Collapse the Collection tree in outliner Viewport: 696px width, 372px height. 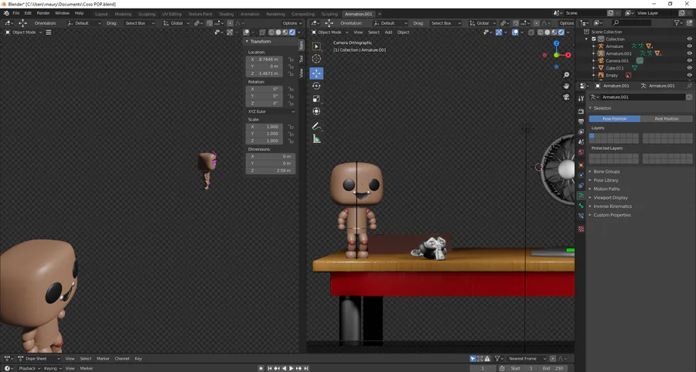tap(587, 39)
